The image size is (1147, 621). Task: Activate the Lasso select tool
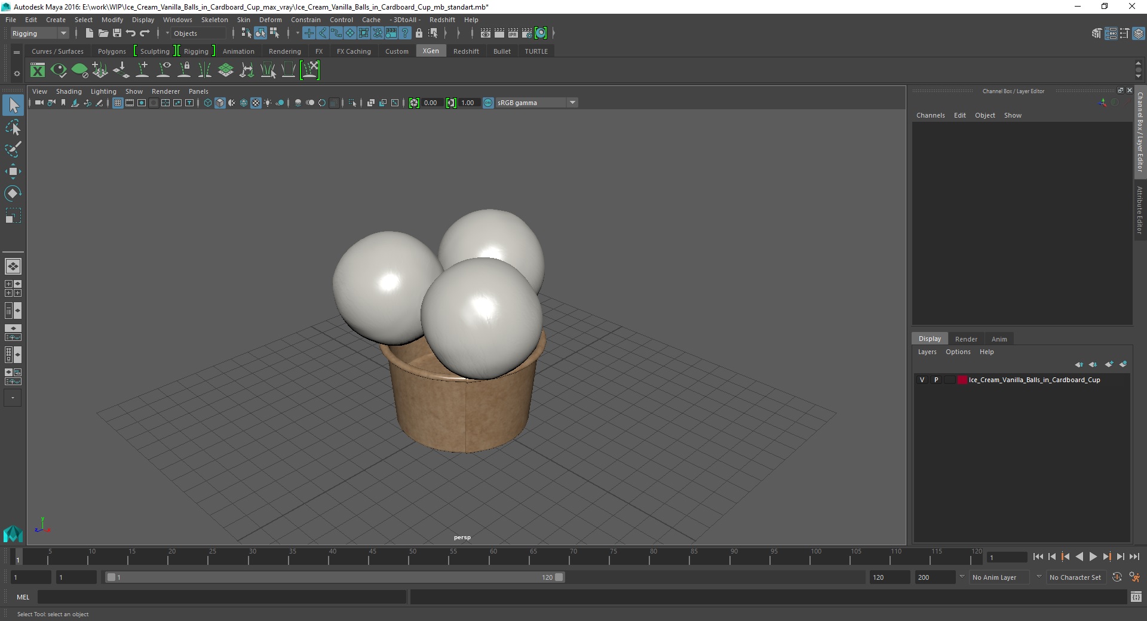pos(13,128)
